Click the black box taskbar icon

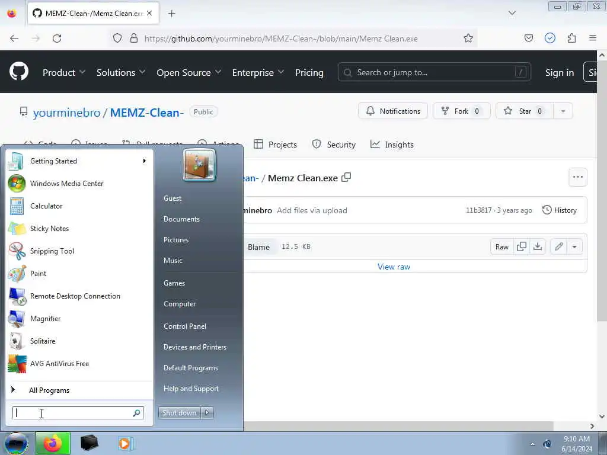[x=89, y=443]
